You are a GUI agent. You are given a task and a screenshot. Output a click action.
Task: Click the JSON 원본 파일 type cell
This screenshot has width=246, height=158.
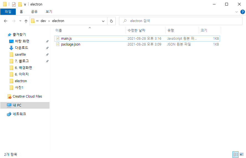pos(179,44)
